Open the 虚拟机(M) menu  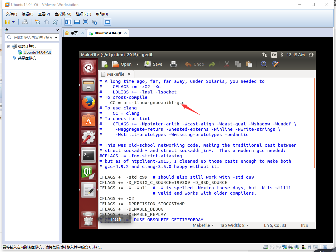[63, 14]
